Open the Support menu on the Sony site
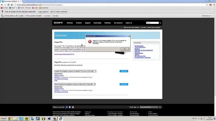The width and height of the screenshot is (216, 121). pyautogui.click(x=88, y=23)
